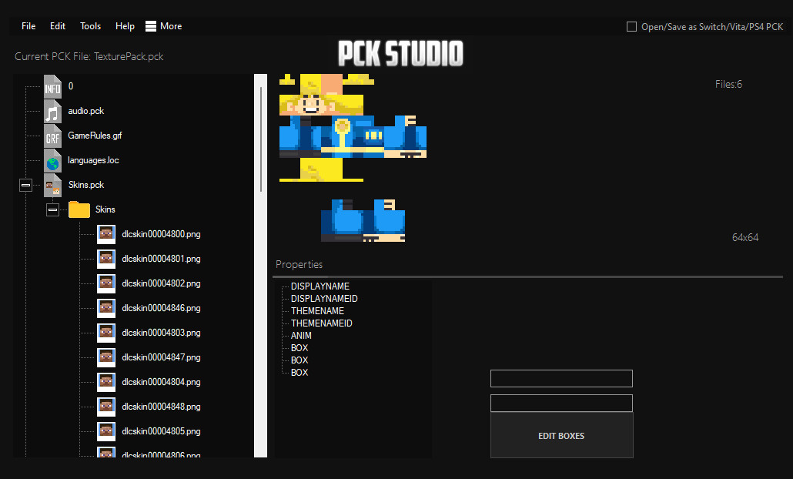Select the ANIM property entry

pyautogui.click(x=301, y=335)
